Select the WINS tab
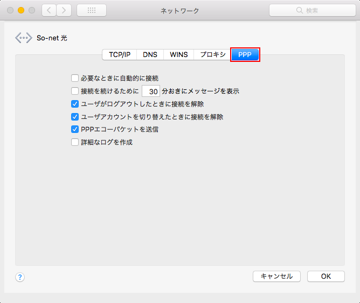This screenshot has width=360, height=303. [x=179, y=54]
